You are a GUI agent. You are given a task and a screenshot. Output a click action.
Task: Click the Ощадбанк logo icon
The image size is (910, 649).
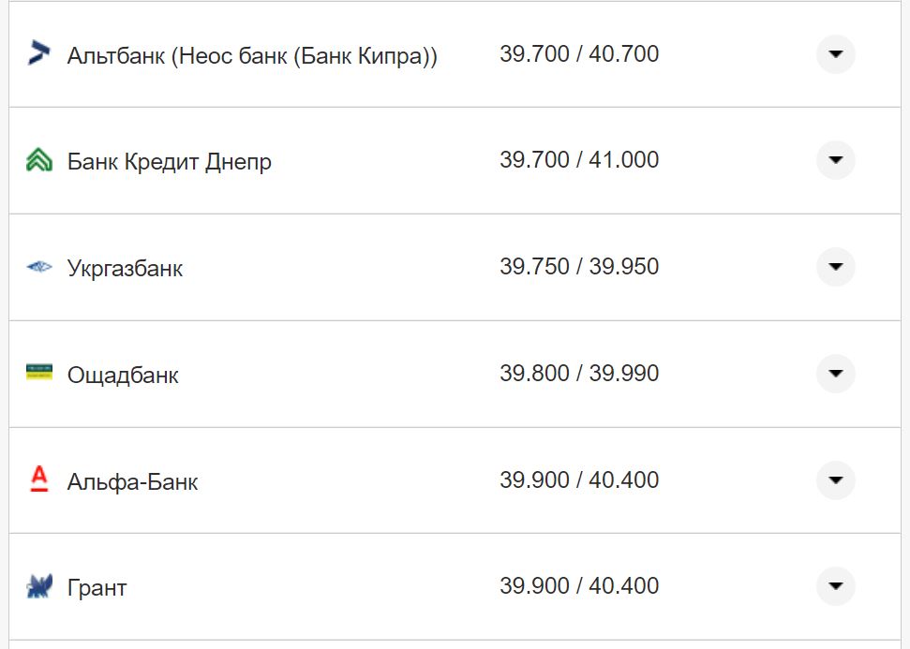[39, 373]
